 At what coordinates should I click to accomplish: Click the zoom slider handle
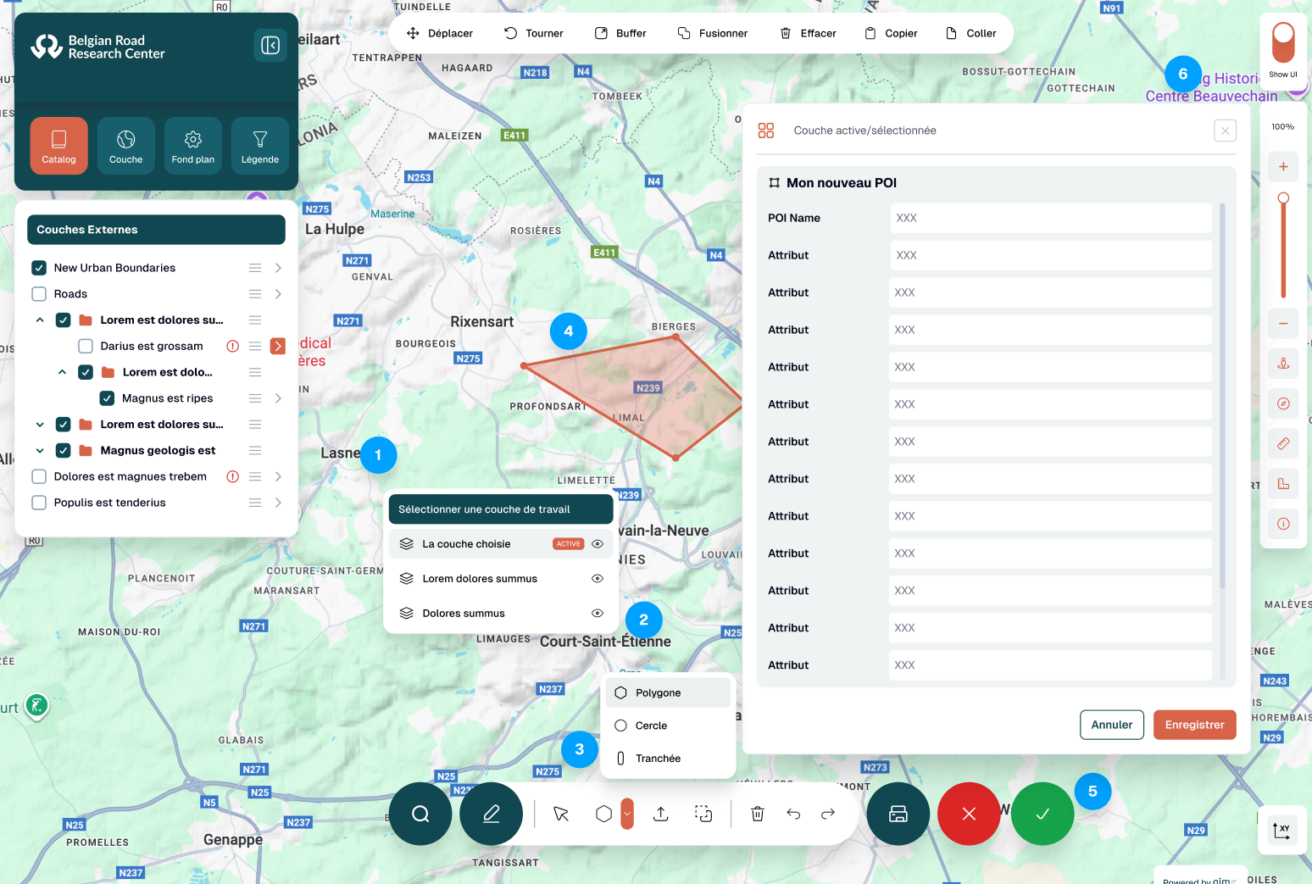[x=1283, y=198]
